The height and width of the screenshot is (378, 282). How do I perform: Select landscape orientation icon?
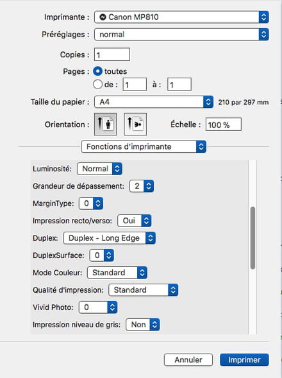[x=135, y=125]
